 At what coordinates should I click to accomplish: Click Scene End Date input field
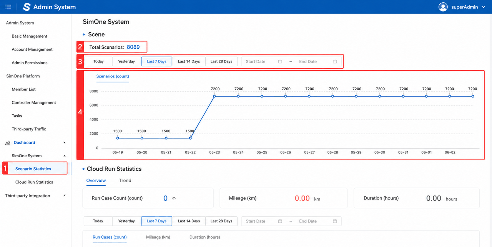point(317,61)
